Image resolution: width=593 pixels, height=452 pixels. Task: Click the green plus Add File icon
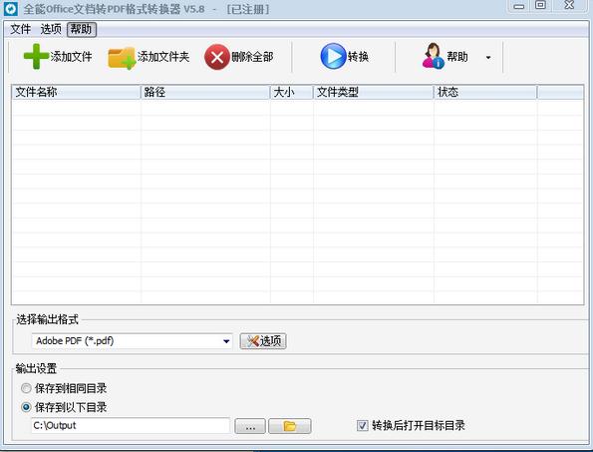pos(36,57)
